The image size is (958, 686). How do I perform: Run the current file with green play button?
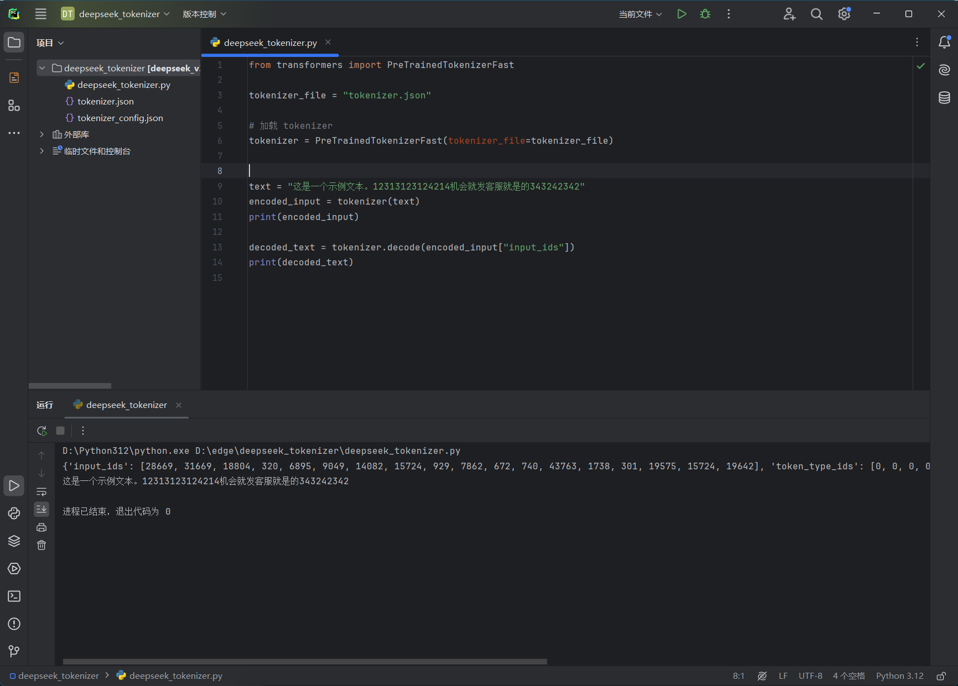tap(681, 14)
